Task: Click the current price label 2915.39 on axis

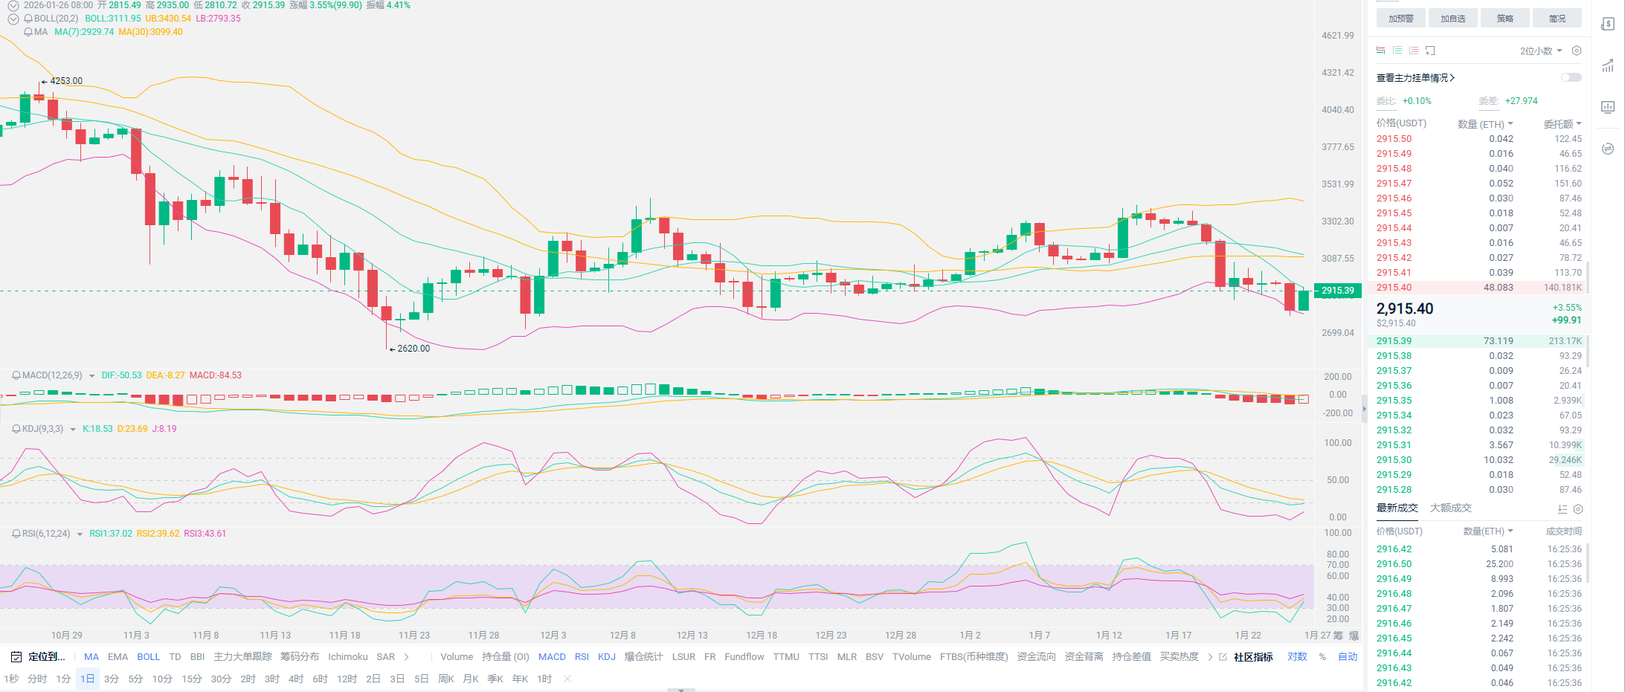Action: point(1338,291)
